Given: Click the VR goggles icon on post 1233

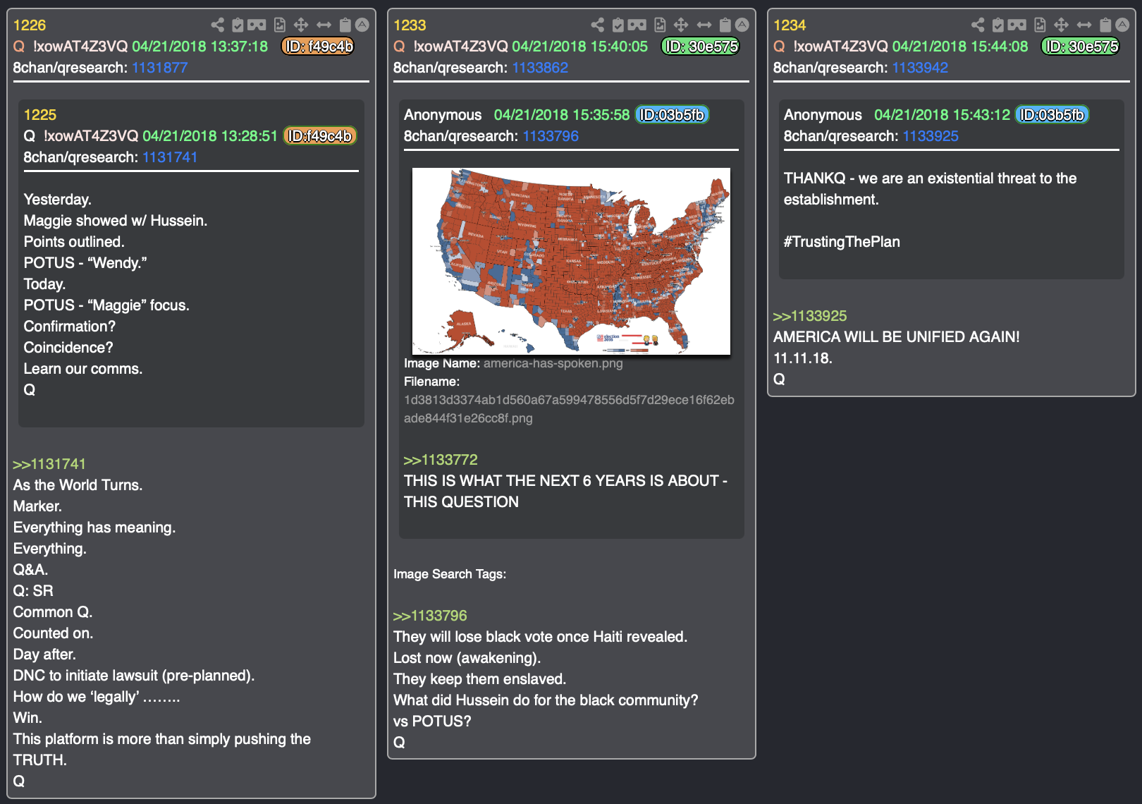Looking at the screenshot, I should [637, 25].
